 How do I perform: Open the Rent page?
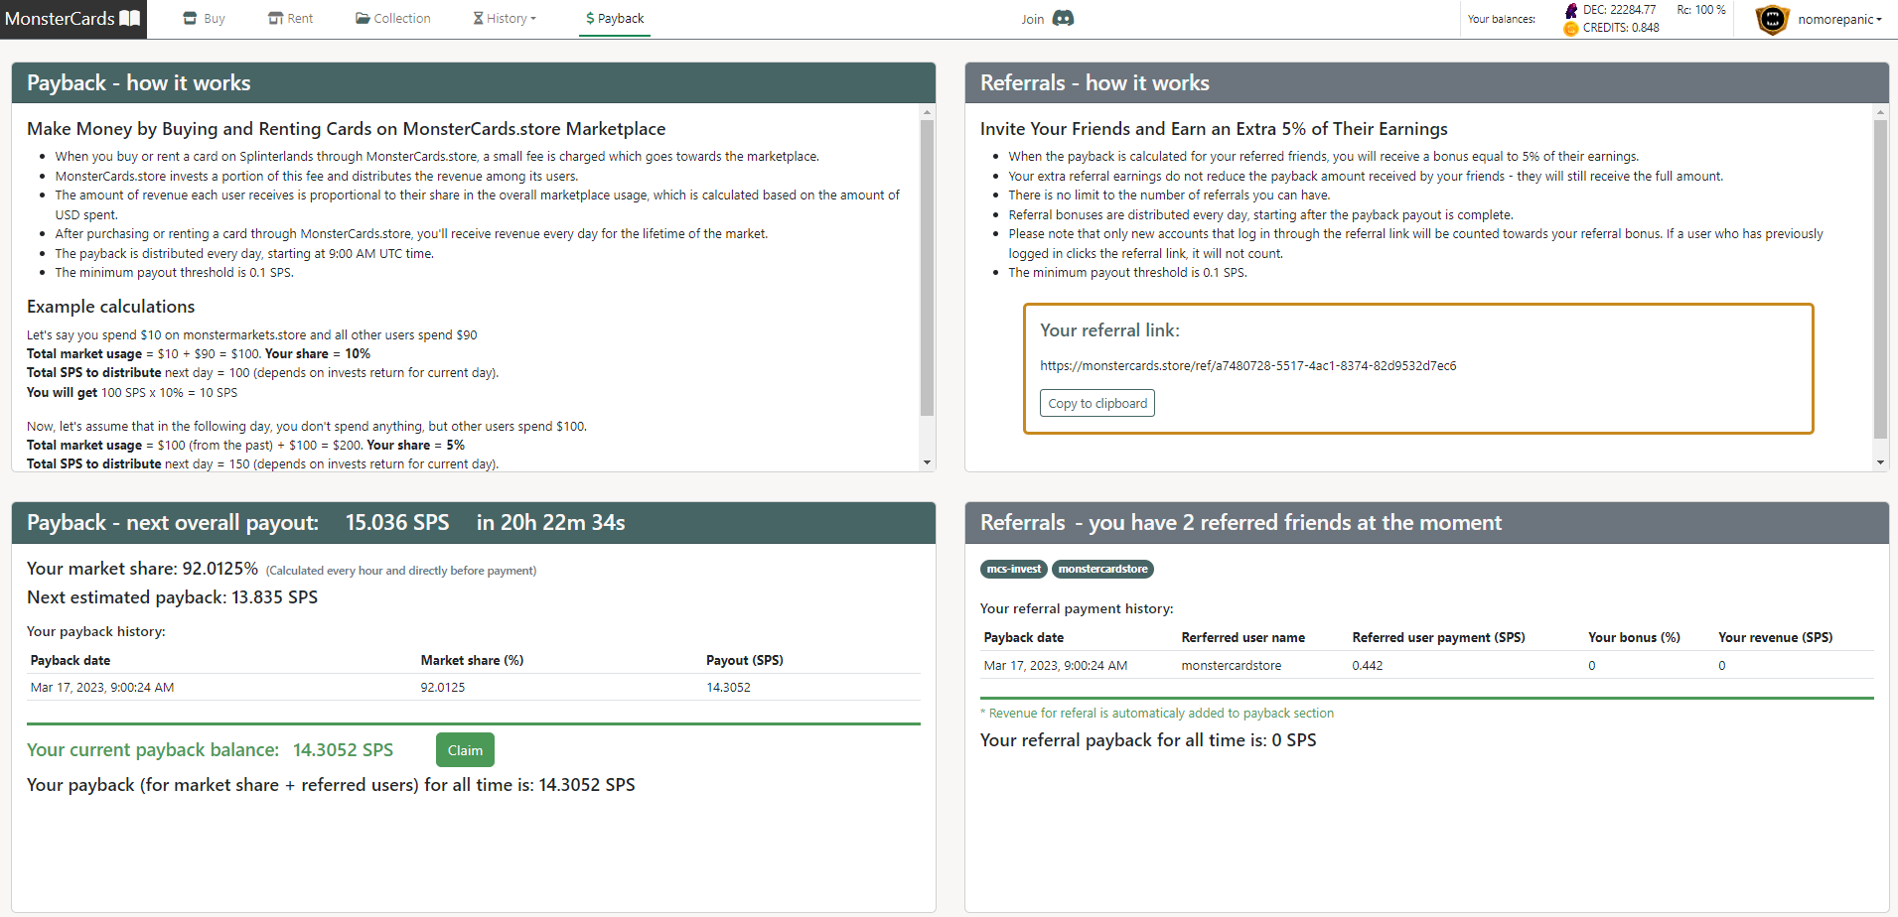coord(291,19)
